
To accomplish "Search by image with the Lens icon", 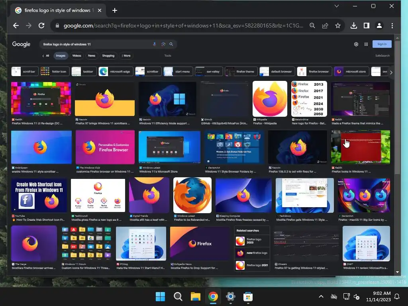I will click(x=163, y=44).
